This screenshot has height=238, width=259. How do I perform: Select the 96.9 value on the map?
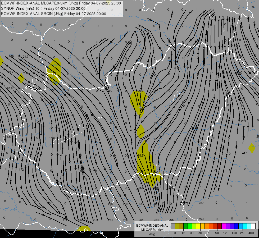[140, 91]
